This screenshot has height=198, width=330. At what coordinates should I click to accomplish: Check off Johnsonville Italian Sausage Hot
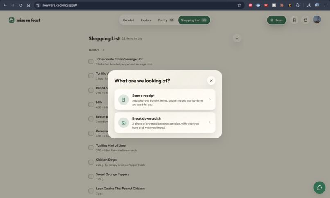91,62
